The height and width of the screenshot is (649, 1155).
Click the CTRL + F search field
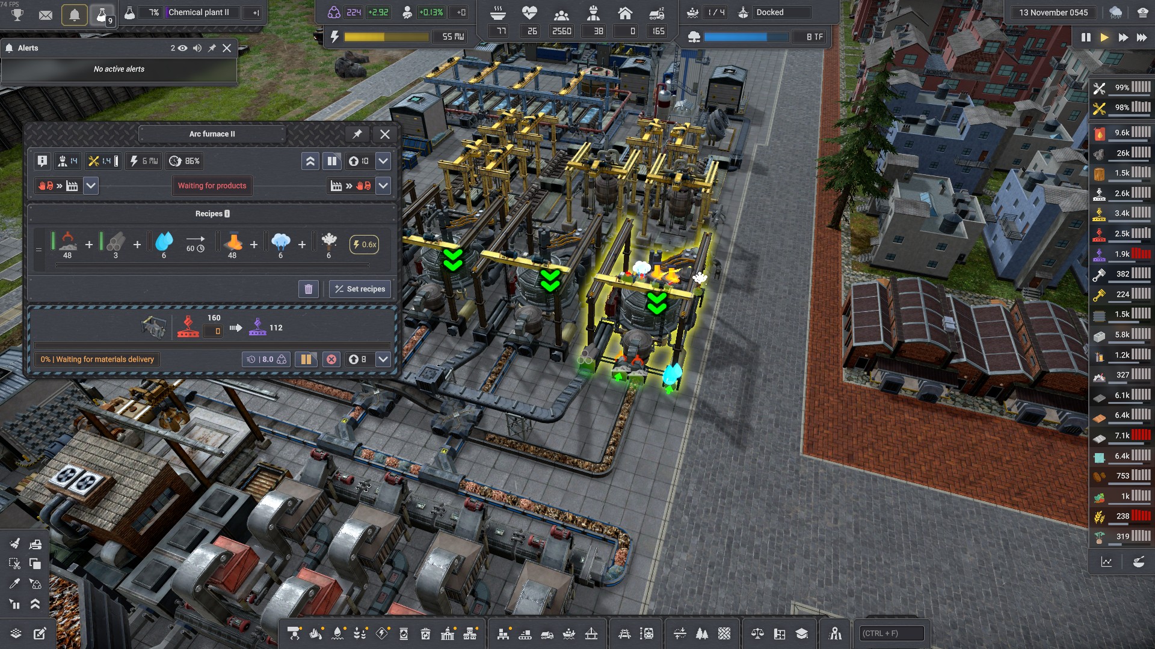point(892,633)
